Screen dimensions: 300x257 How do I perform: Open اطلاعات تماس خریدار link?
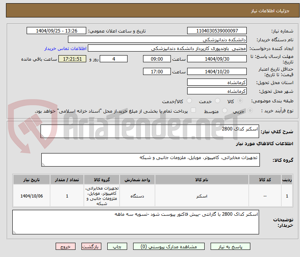[66, 48]
